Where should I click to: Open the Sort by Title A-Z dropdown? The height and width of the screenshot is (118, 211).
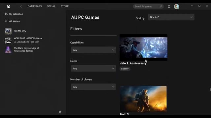[171, 17]
